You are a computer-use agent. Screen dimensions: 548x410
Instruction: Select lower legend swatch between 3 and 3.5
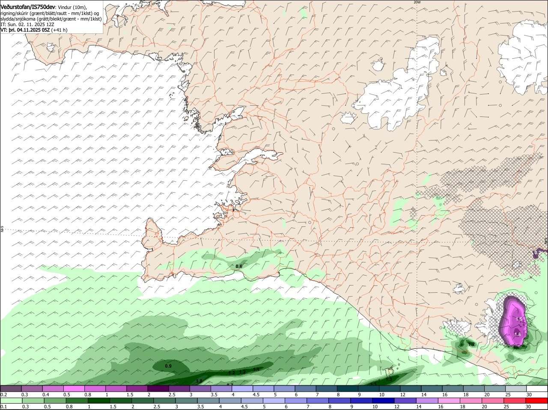(x=186, y=401)
